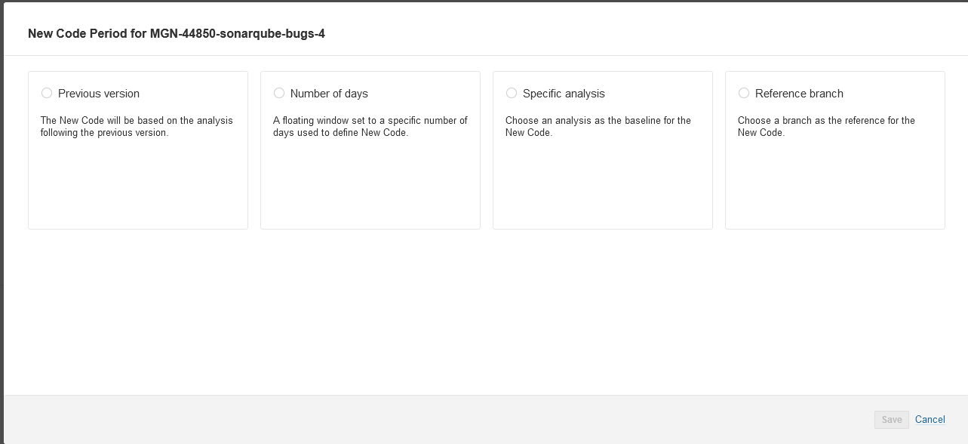968x444 pixels.
Task: Select the Previous version radio button
Action: click(x=47, y=93)
